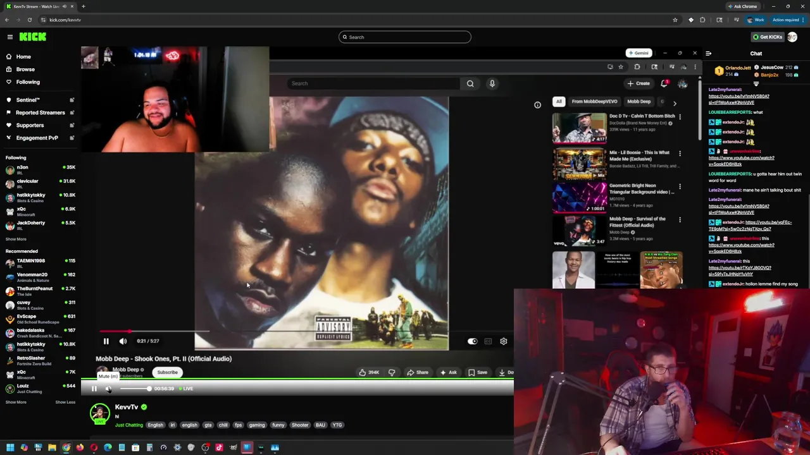
Task: Like the Mobb Deep video
Action: [369, 372]
